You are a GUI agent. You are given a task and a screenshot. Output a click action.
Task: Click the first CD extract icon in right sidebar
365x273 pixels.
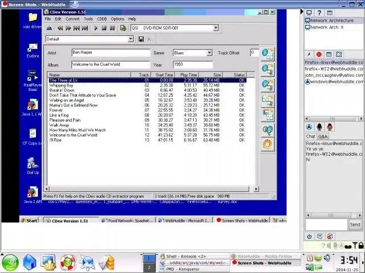267,53
